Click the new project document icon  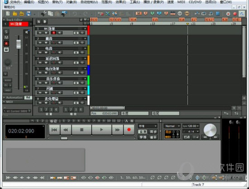click(8, 14)
